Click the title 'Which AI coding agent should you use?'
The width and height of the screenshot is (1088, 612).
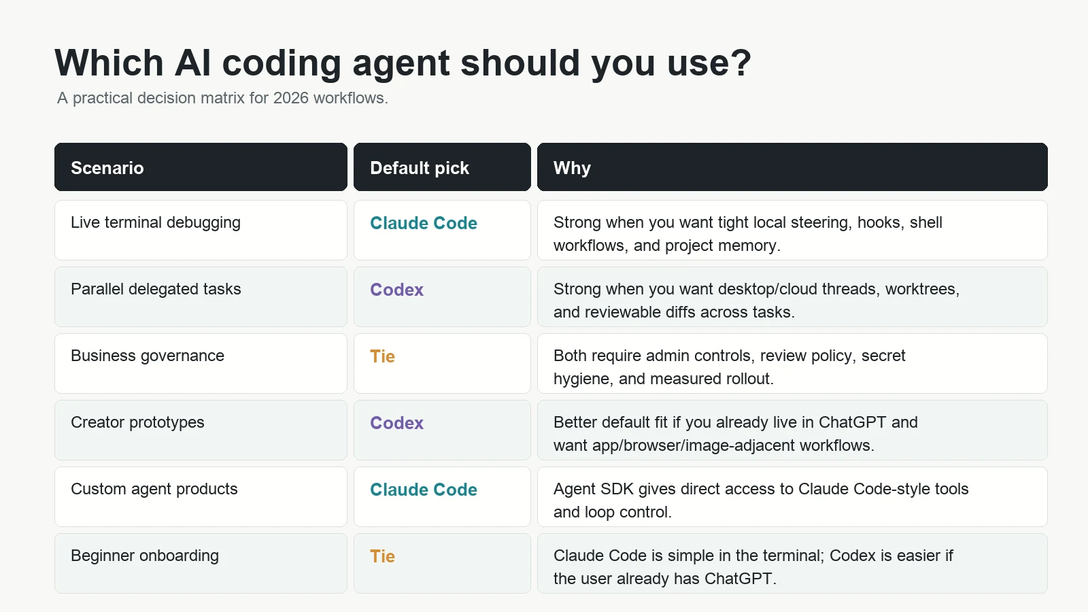(x=403, y=63)
